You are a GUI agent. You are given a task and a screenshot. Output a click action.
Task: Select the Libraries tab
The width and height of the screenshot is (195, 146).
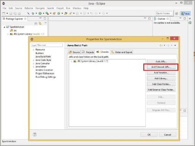(103, 52)
